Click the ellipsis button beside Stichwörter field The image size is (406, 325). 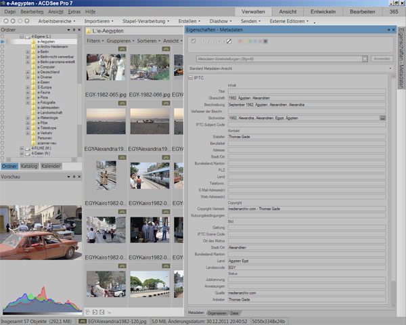click(382, 118)
